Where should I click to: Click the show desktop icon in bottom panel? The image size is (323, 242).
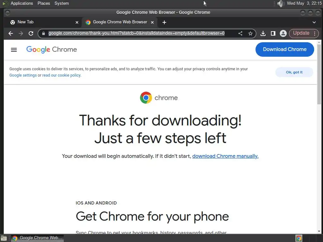(x=4, y=238)
